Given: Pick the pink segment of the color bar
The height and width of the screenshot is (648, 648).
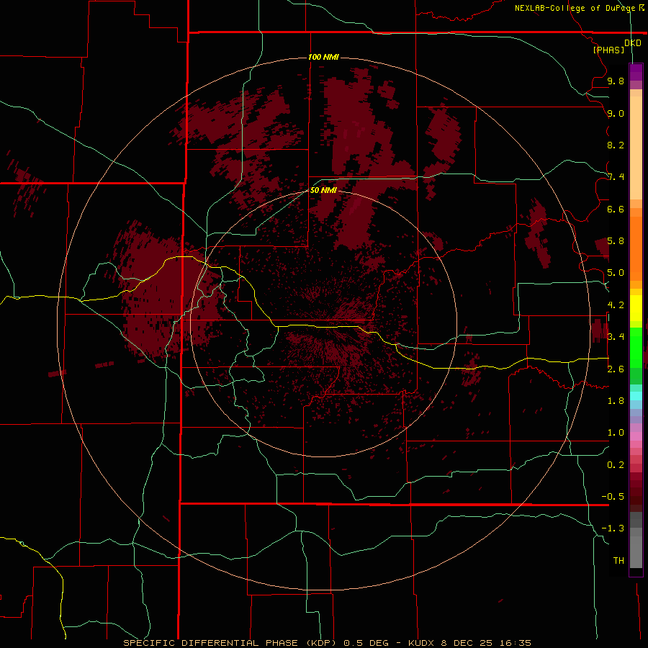Looking at the screenshot, I should tap(636, 436).
